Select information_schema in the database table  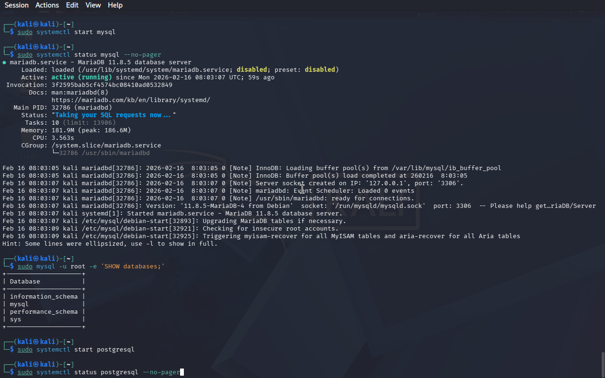pyautogui.click(x=43, y=297)
